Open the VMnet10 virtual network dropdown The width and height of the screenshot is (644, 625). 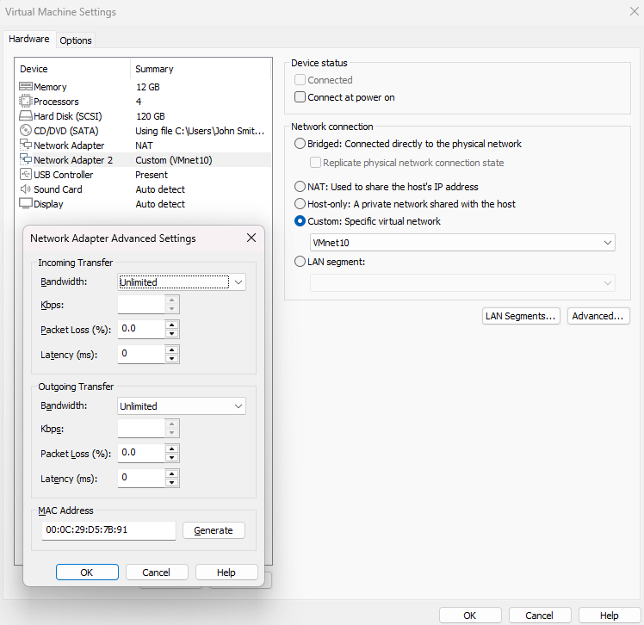(462, 243)
